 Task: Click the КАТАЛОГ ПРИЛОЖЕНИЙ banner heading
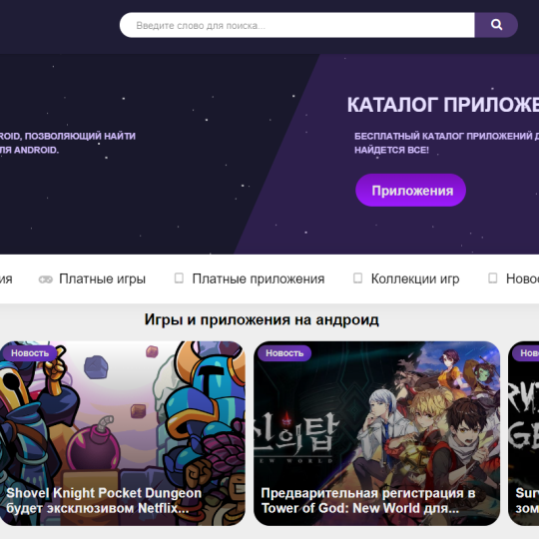443,105
